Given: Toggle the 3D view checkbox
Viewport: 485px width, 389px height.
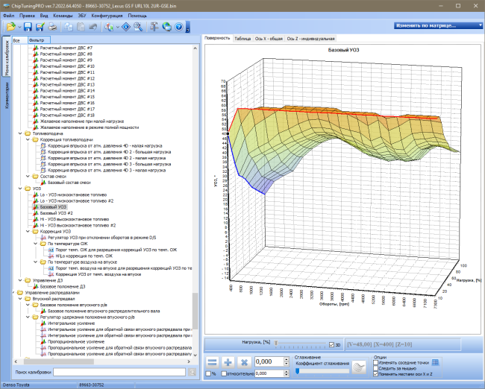Looking at the screenshot, I should pyautogui.click(x=331, y=345).
